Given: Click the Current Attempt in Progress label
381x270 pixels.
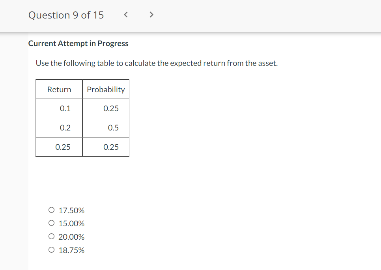Looking at the screenshot, I should (x=78, y=43).
